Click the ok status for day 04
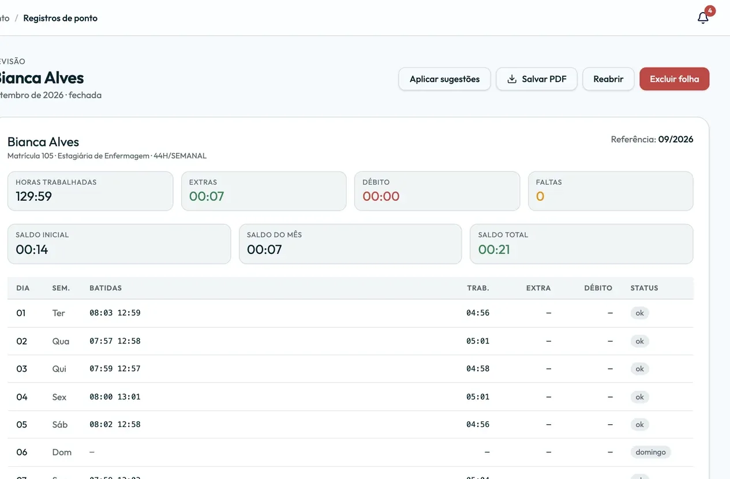Viewport: 730px width, 479px height. [x=639, y=397]
